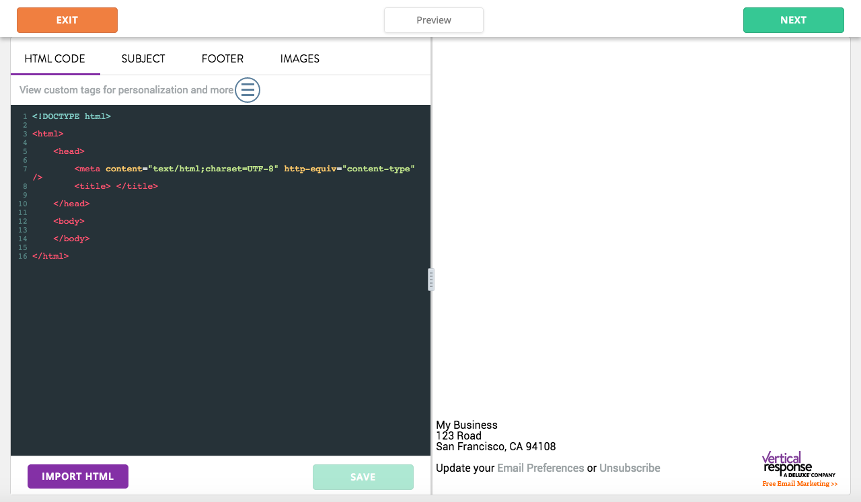Click the opening <body> tag line

tap(69, 221)
